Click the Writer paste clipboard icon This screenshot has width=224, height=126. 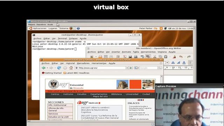(x=166, y=57)
